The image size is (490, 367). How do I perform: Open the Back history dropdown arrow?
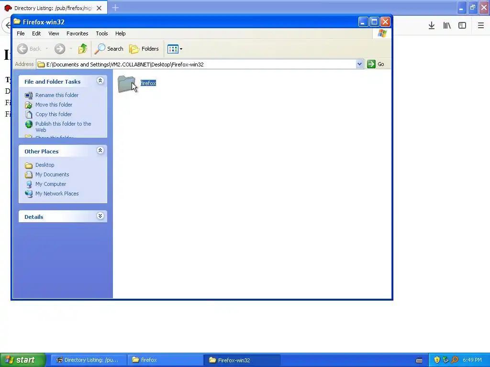click(x=46, y=49)
